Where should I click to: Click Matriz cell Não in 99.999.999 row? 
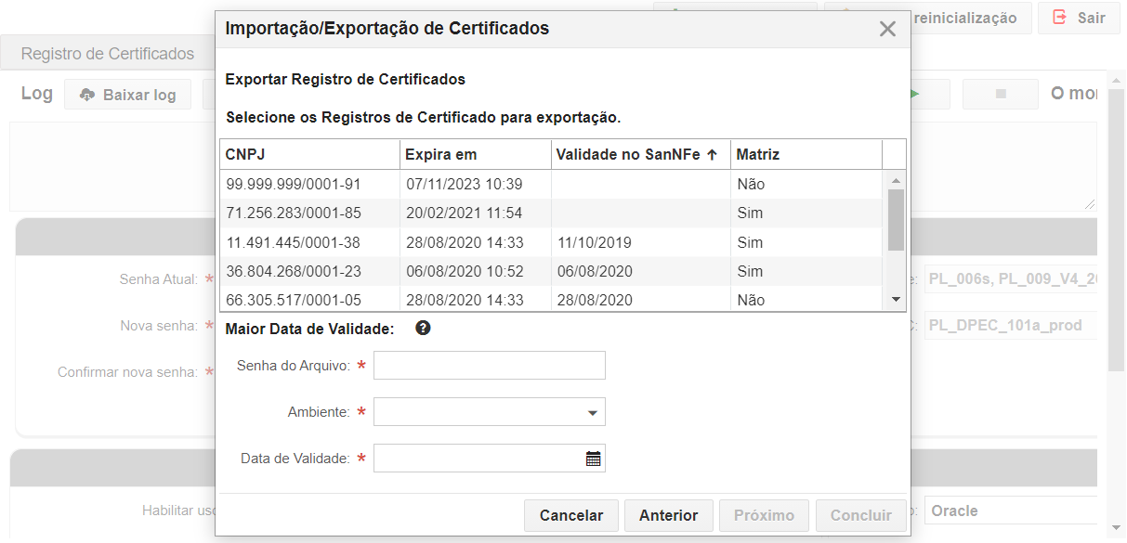point(751,184)
